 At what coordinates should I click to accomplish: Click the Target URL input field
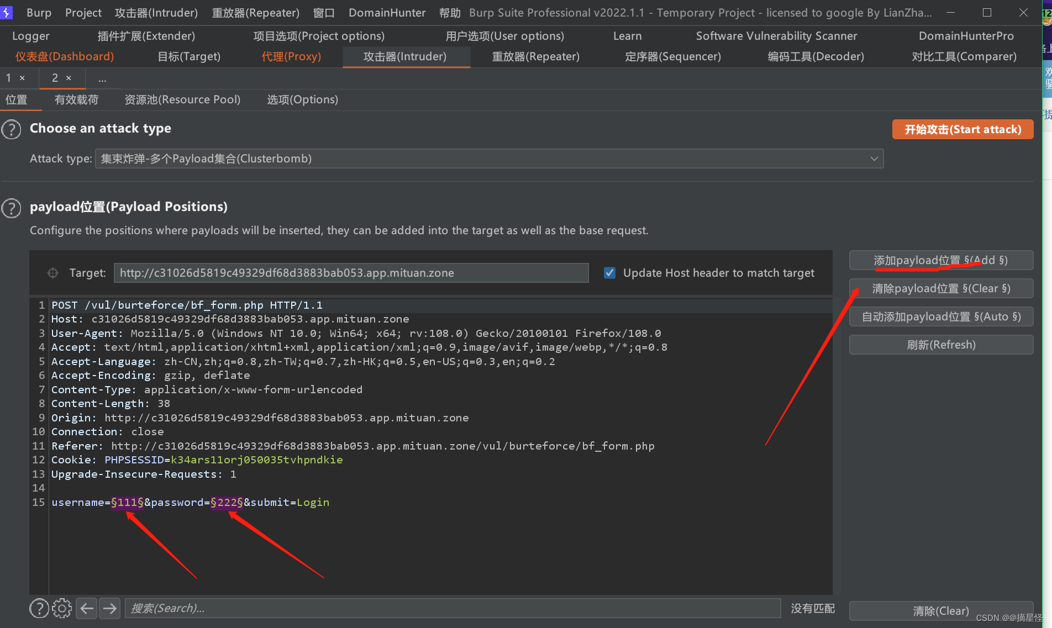[x=351, y=273]
